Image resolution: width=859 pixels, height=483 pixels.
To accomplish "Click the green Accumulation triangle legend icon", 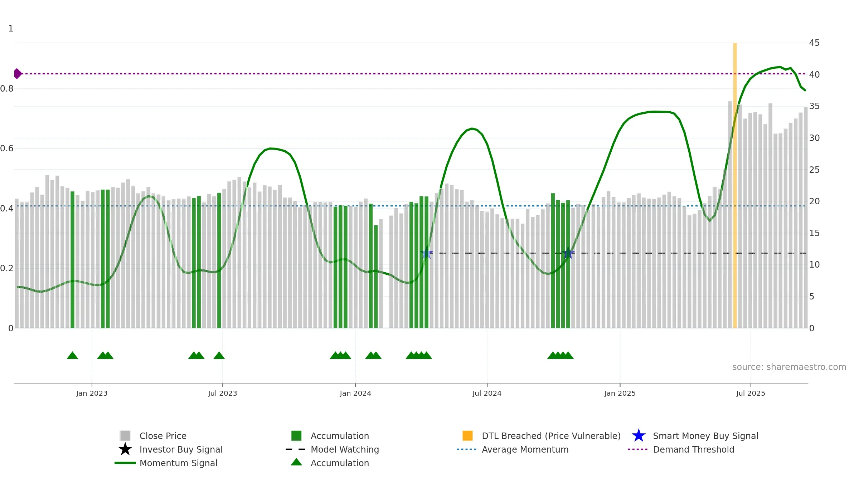I will pos(296,462).
